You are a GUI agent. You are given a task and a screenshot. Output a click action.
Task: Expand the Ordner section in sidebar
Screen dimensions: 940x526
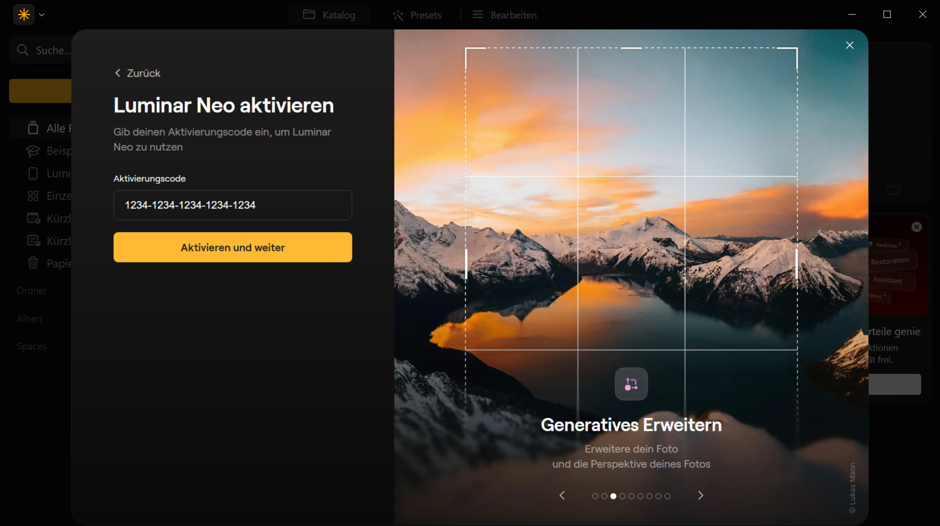(x=32, y=291)
